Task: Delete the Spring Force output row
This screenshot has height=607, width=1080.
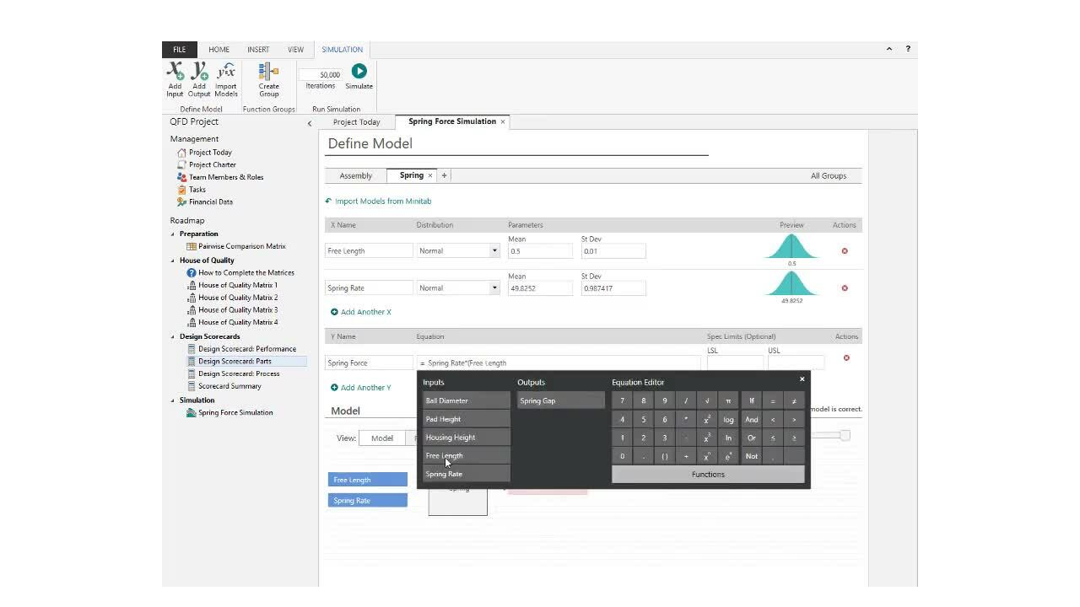Action: pos(846,357)
